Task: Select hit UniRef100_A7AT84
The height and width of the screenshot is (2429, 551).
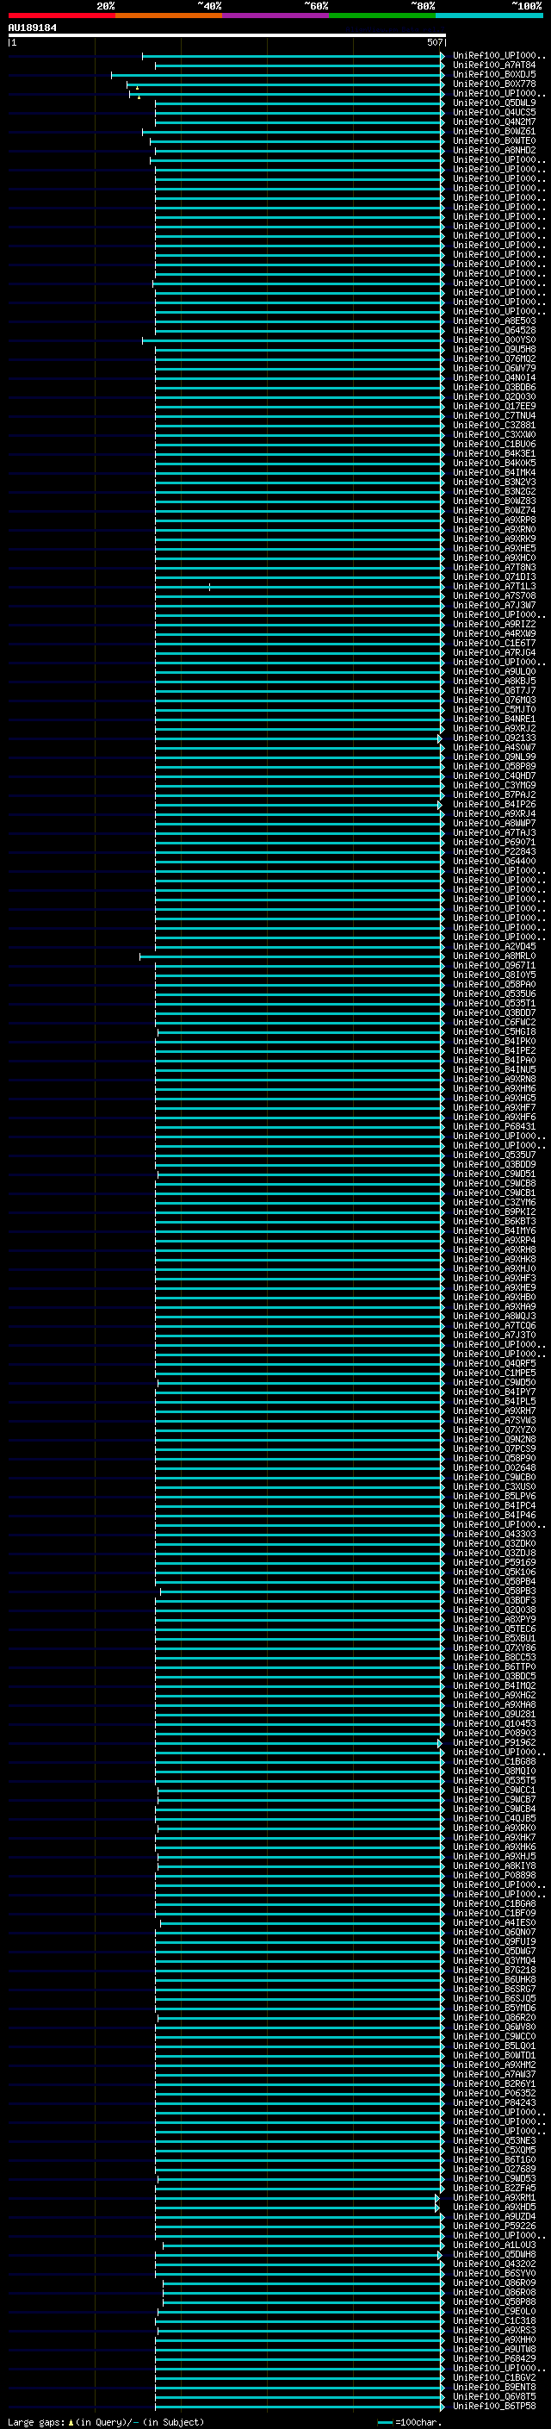Action: pyautogui.click(x=493, y=65)
